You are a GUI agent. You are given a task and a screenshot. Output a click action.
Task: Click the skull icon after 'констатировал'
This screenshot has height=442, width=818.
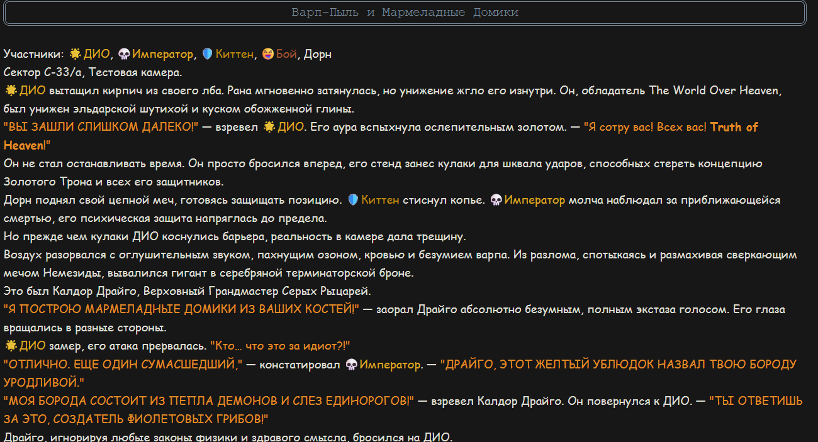point(352,365)
